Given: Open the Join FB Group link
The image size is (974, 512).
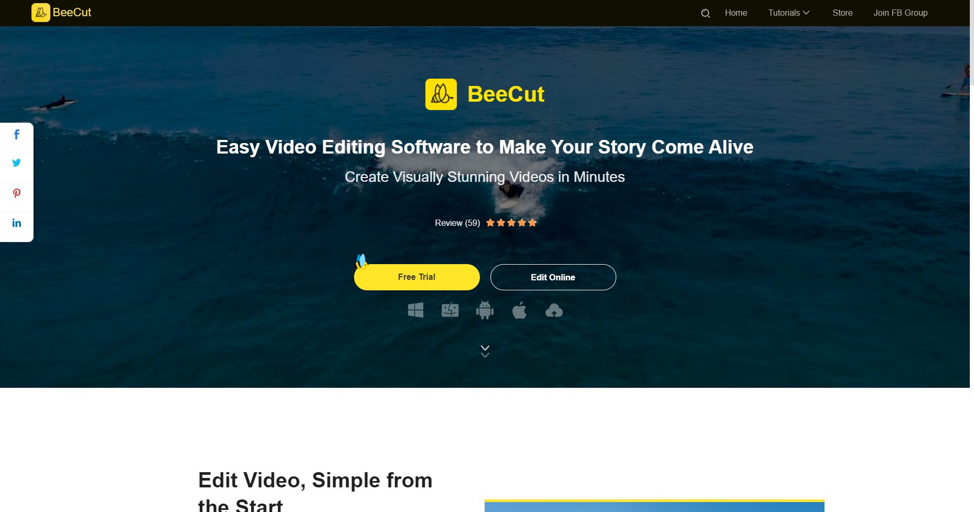Looking at the screenshot, I should coord(900,13).
